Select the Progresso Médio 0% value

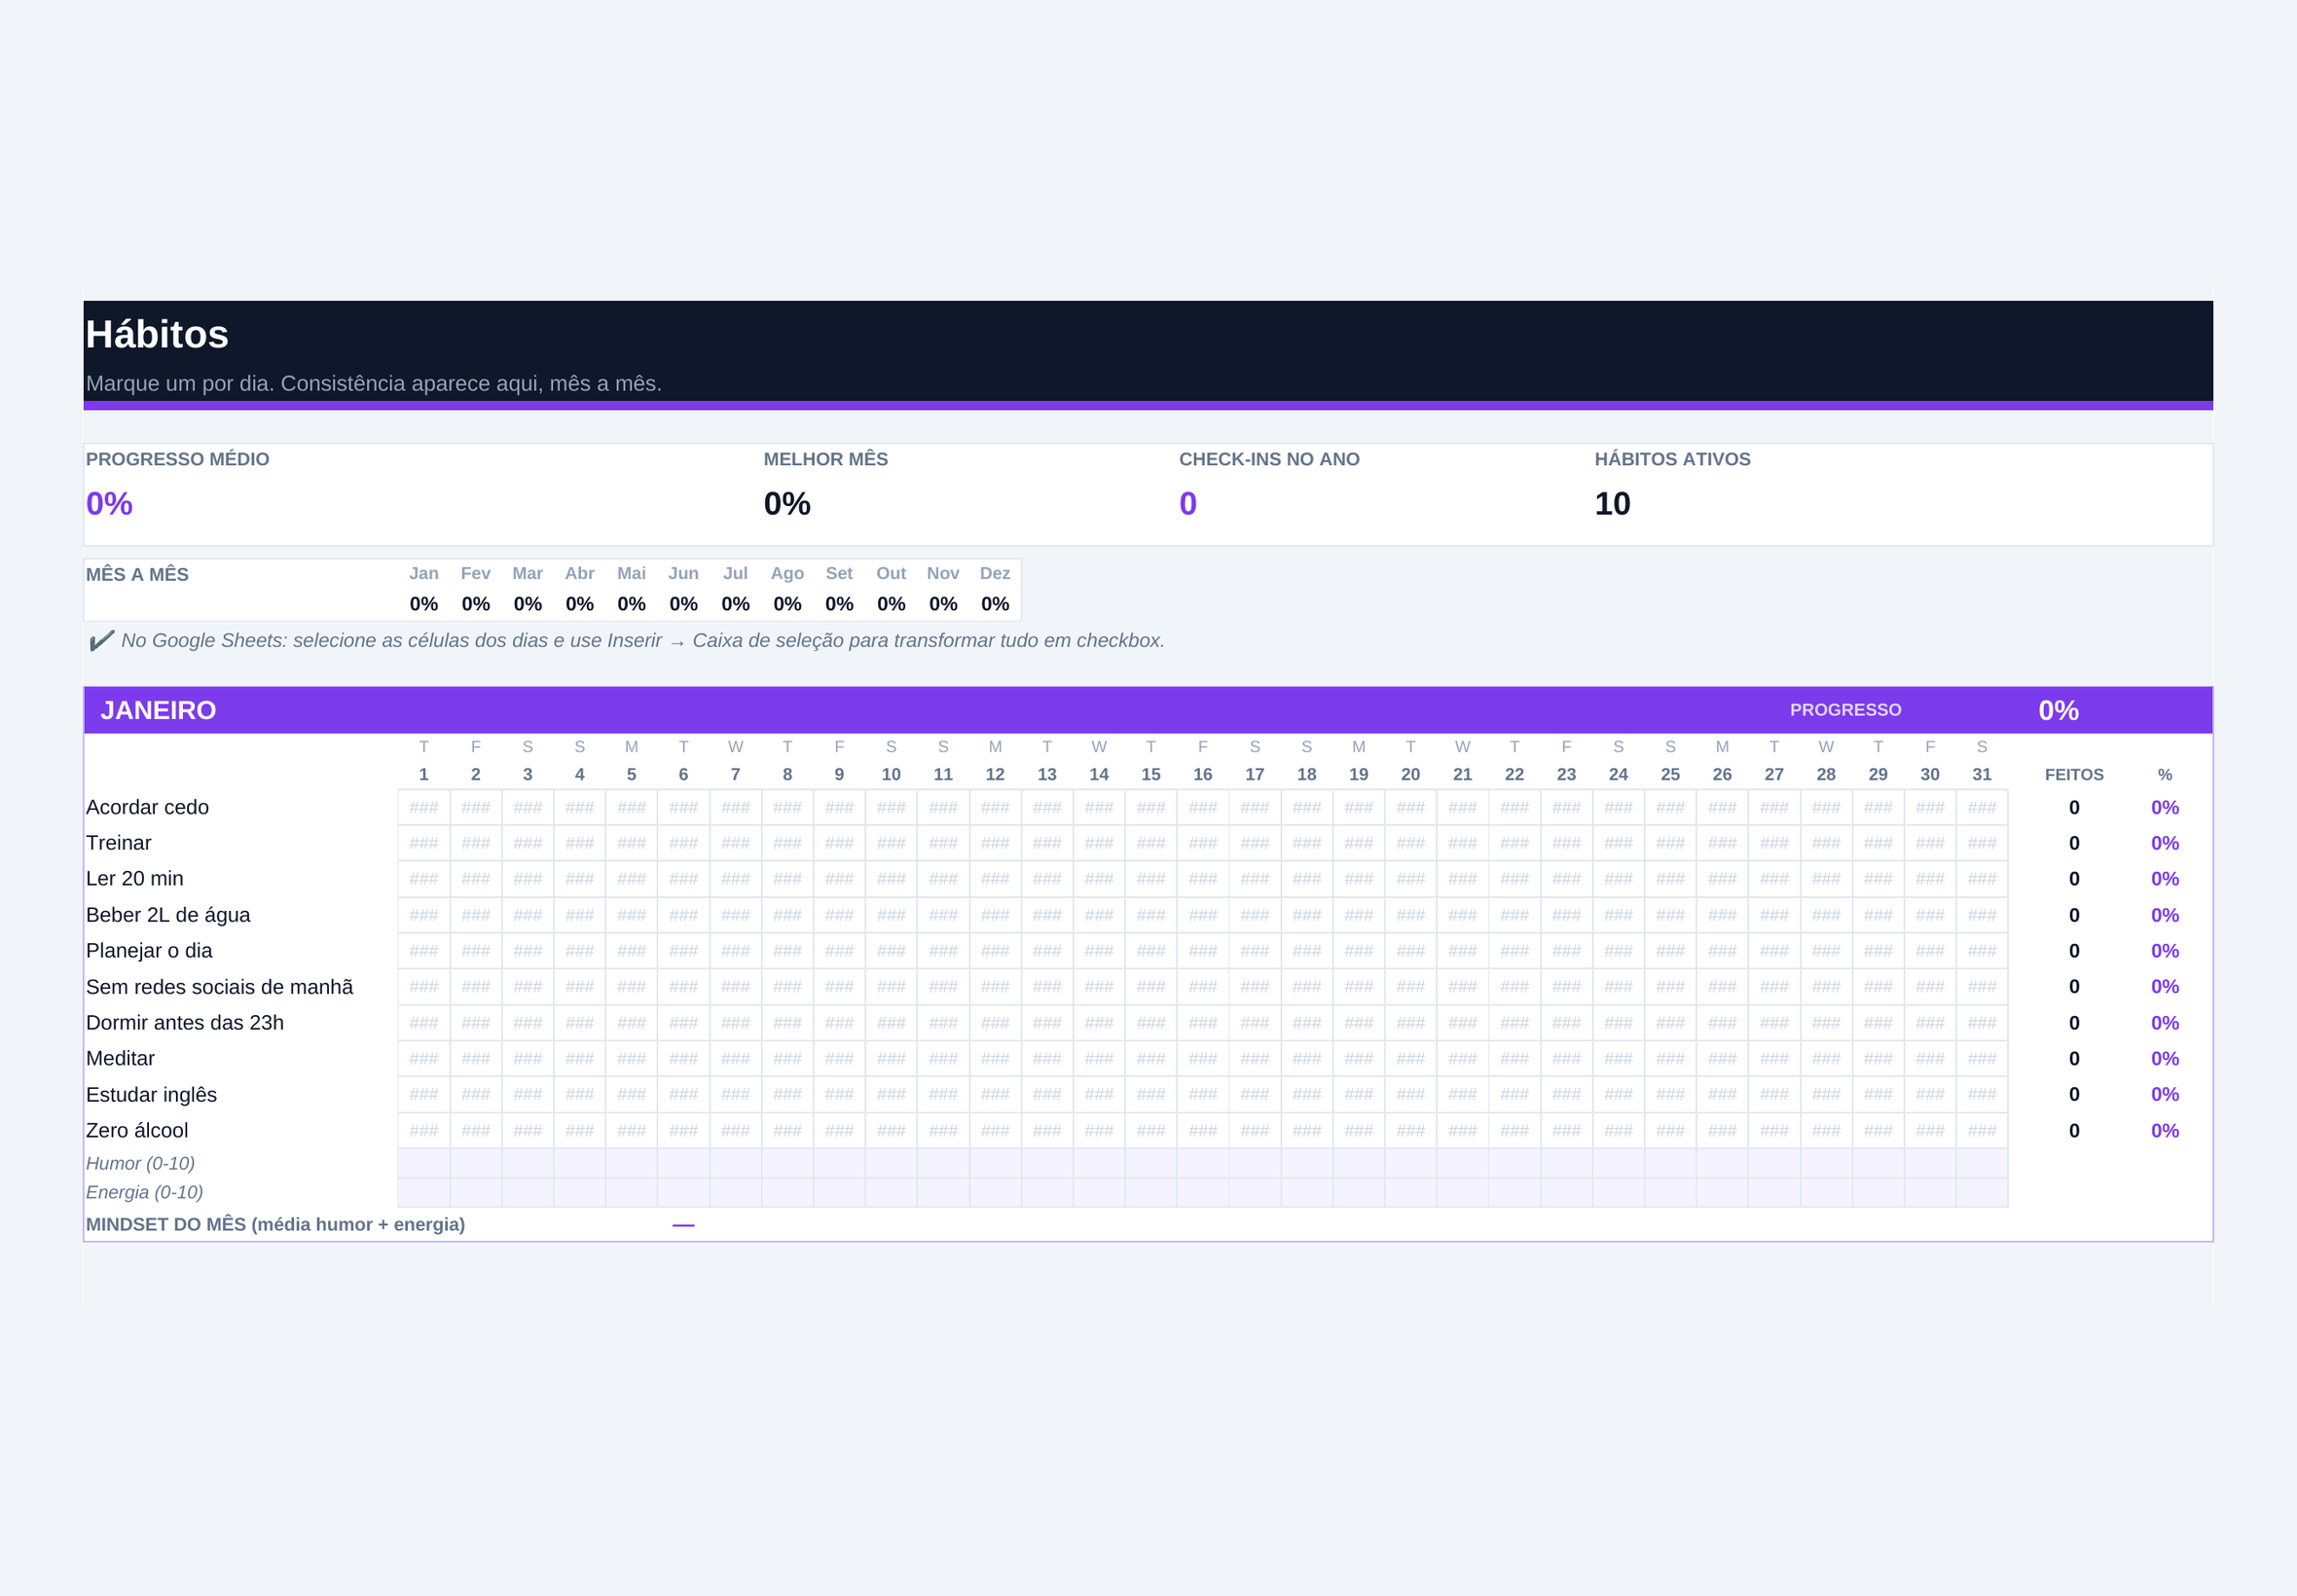coord(109,503)
